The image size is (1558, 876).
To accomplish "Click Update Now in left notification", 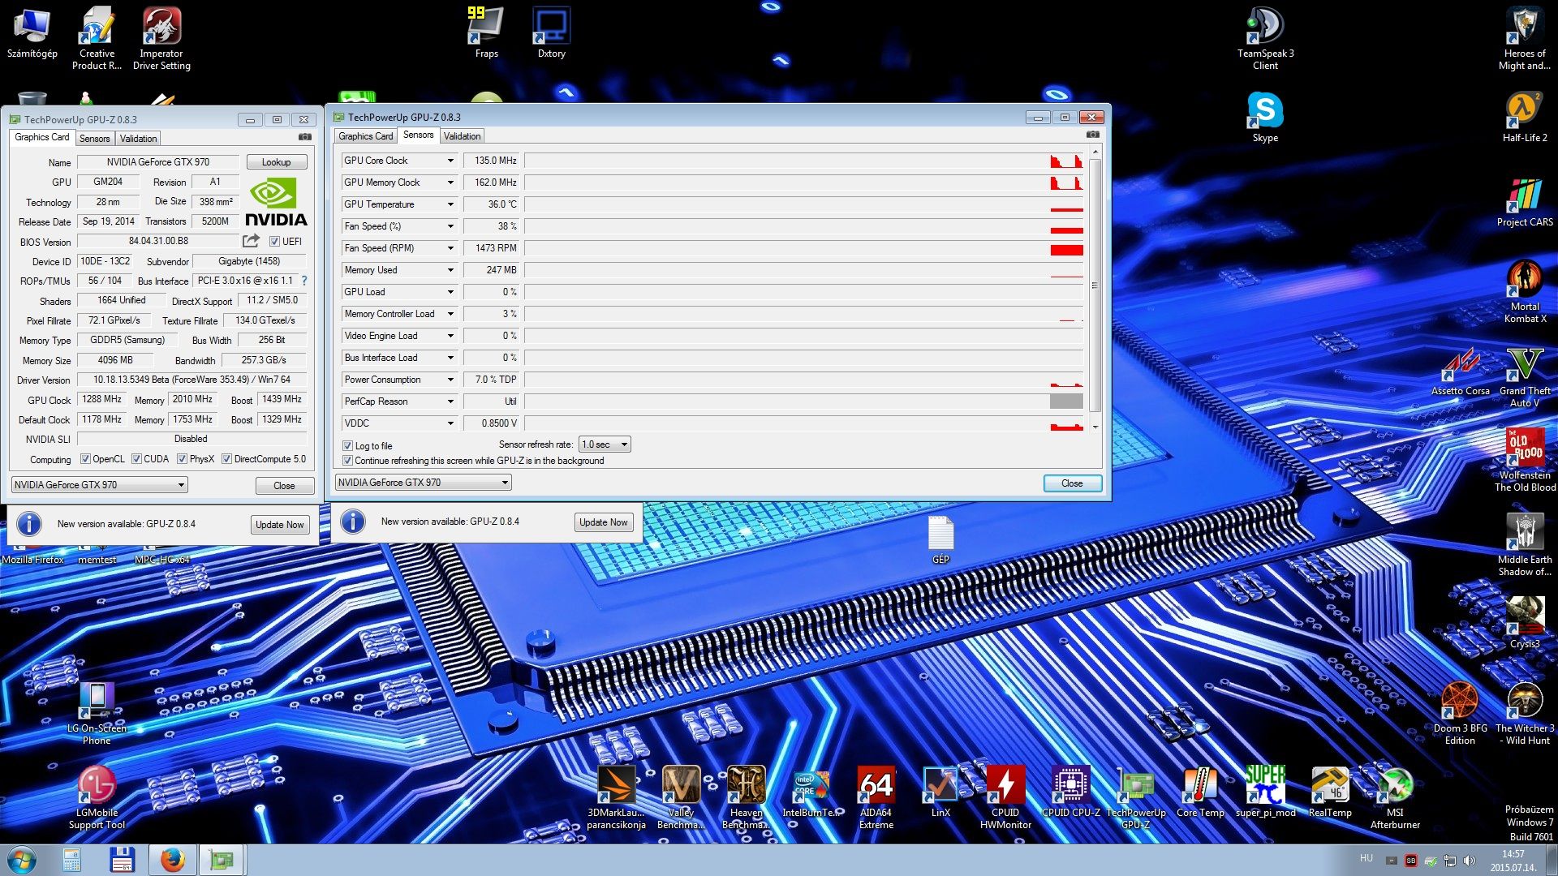I will coord(279,525).
